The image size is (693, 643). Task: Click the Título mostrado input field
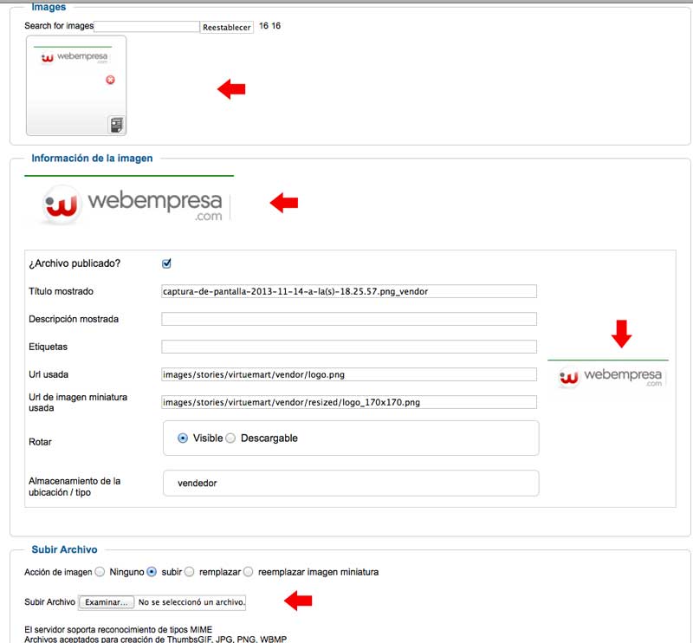coord(349,291)
